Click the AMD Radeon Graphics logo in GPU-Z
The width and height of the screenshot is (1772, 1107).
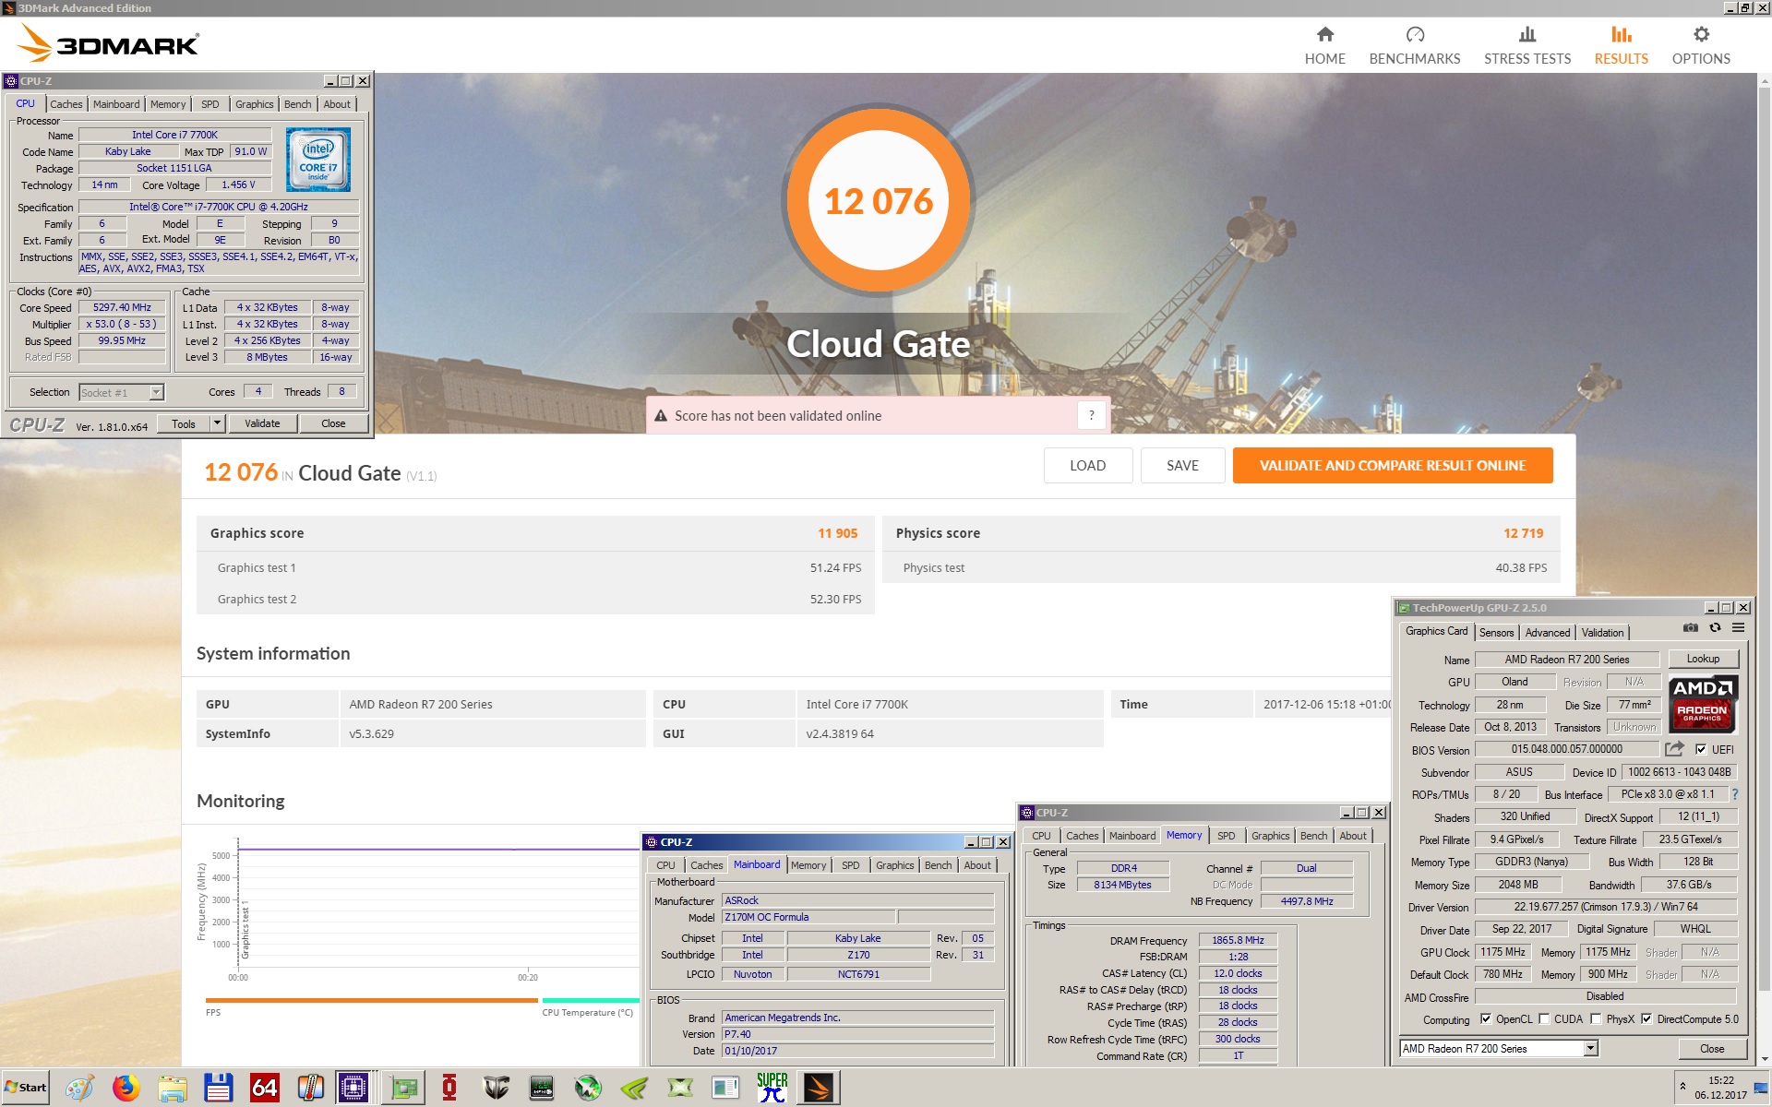pyautogui.click(x=1702, y=703)
